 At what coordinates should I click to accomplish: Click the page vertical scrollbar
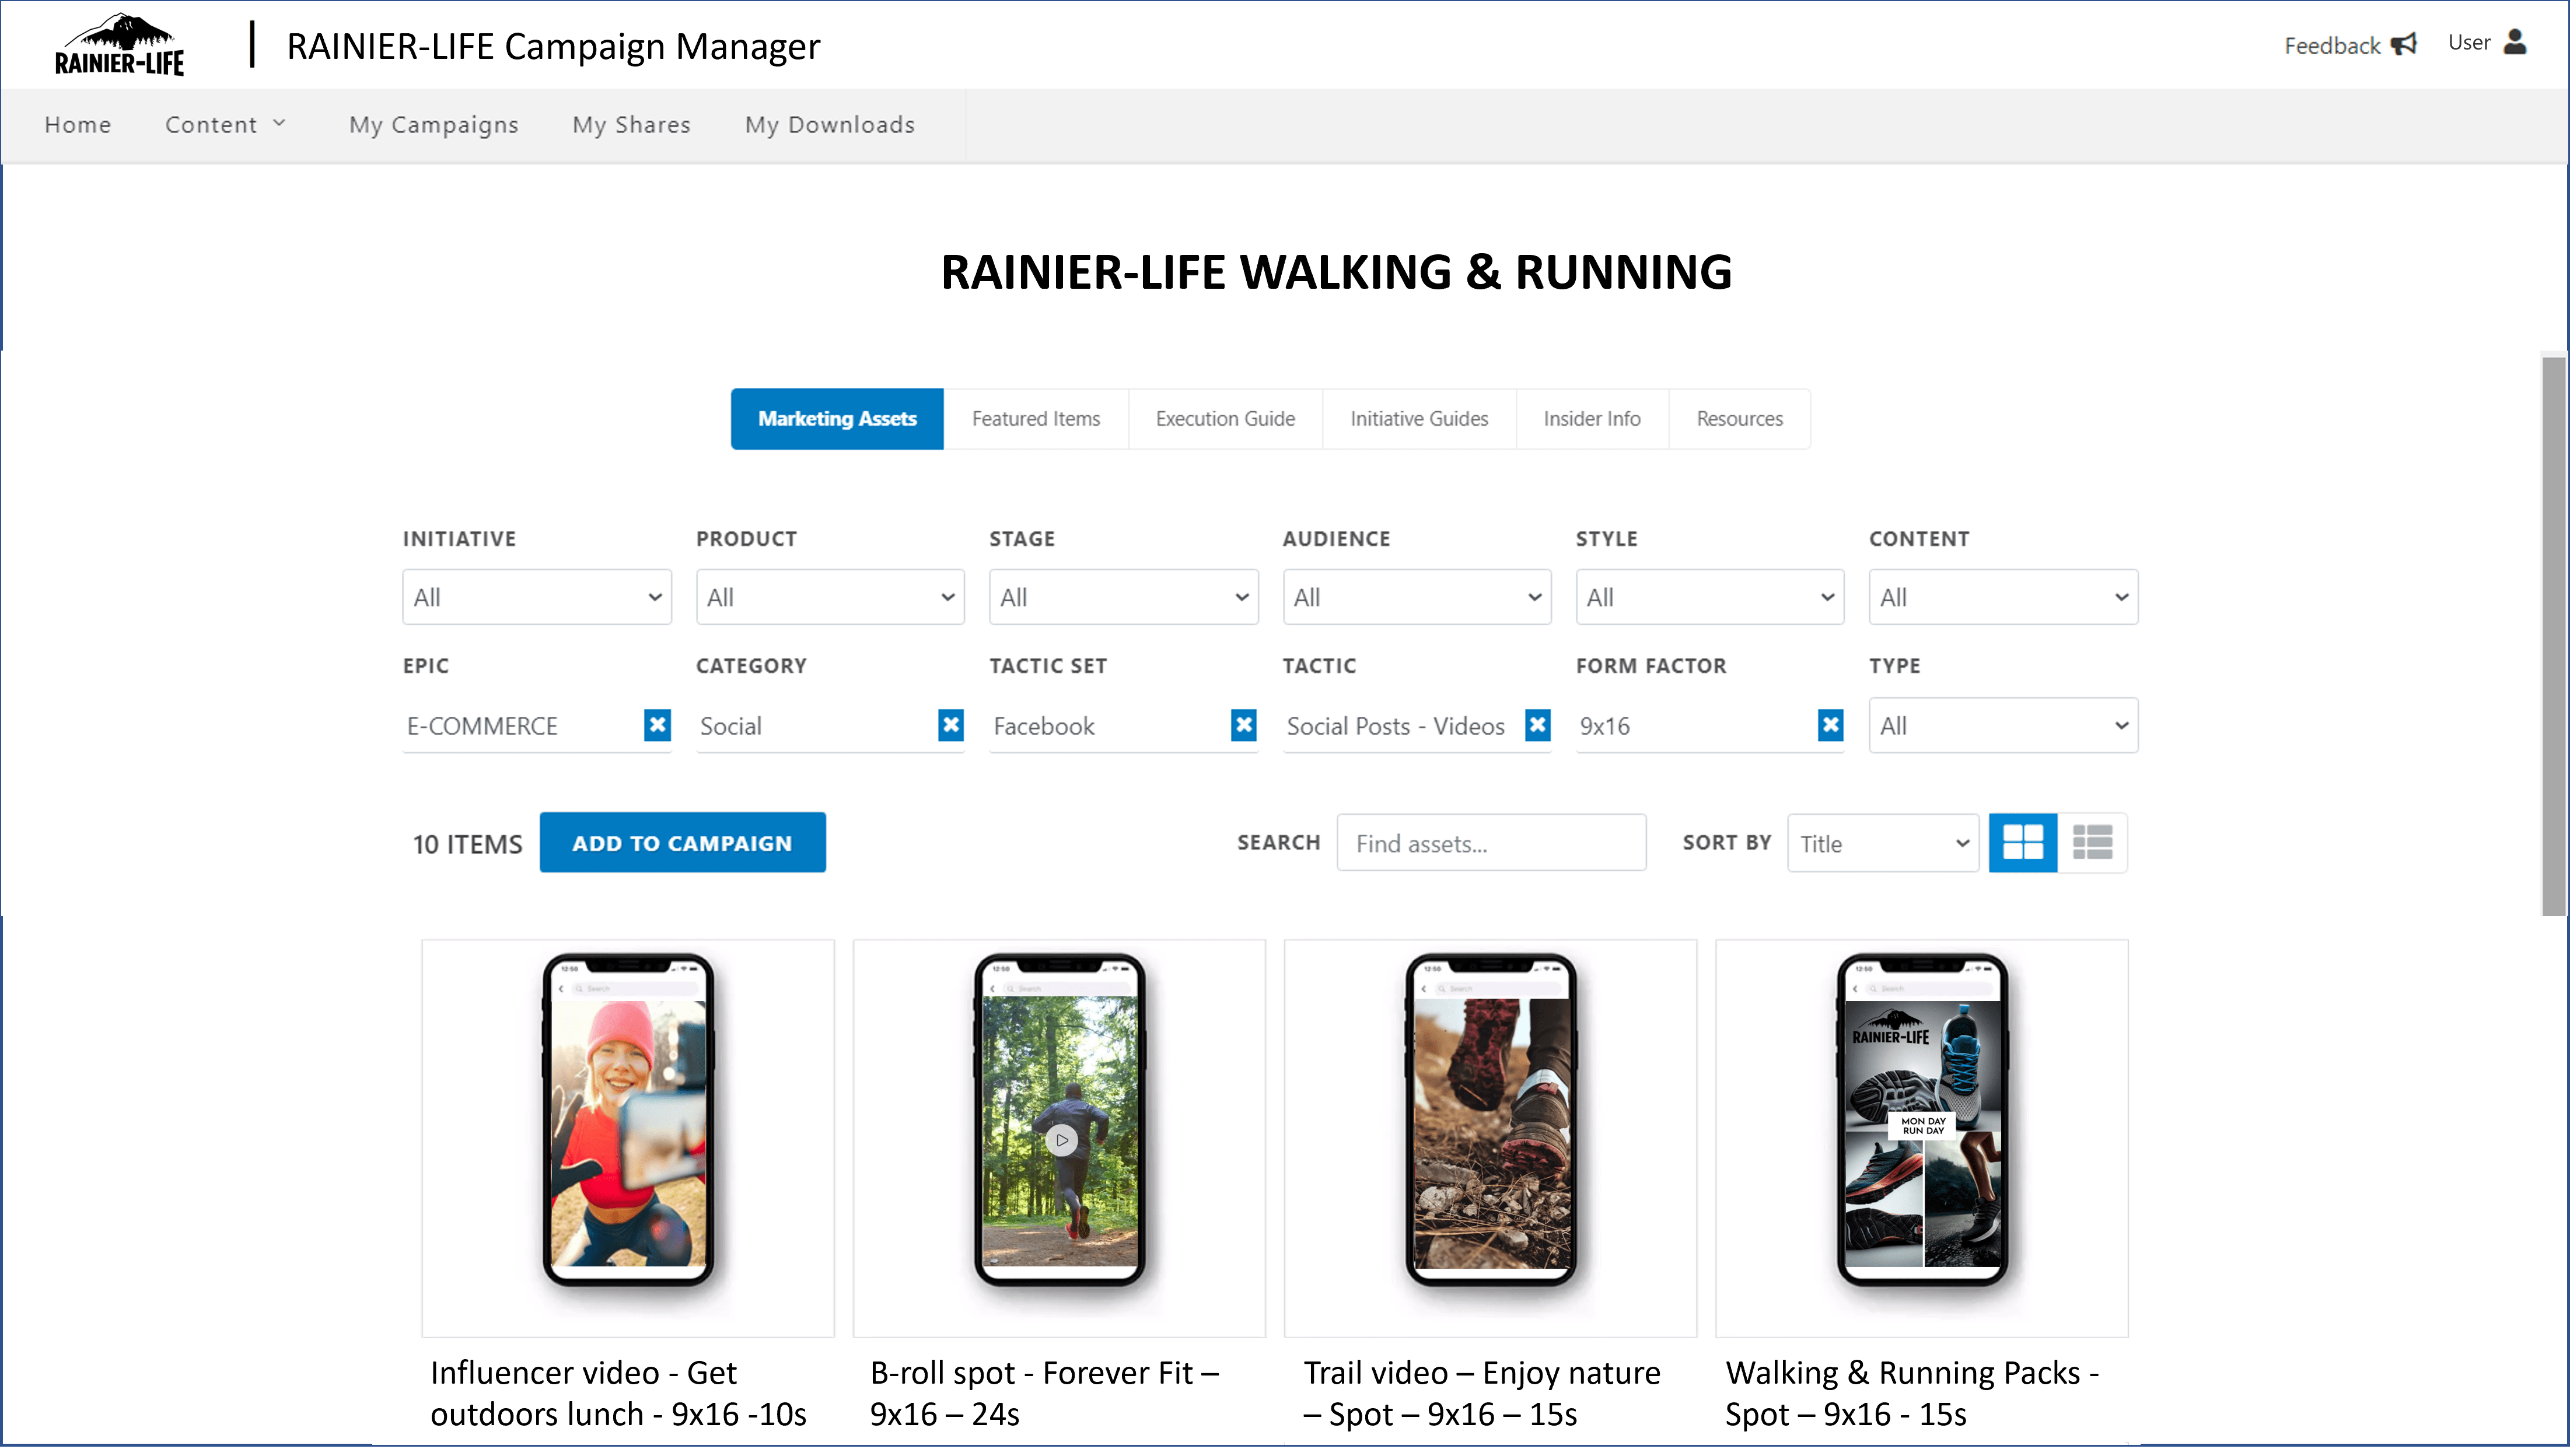(x=2554, y=636)
